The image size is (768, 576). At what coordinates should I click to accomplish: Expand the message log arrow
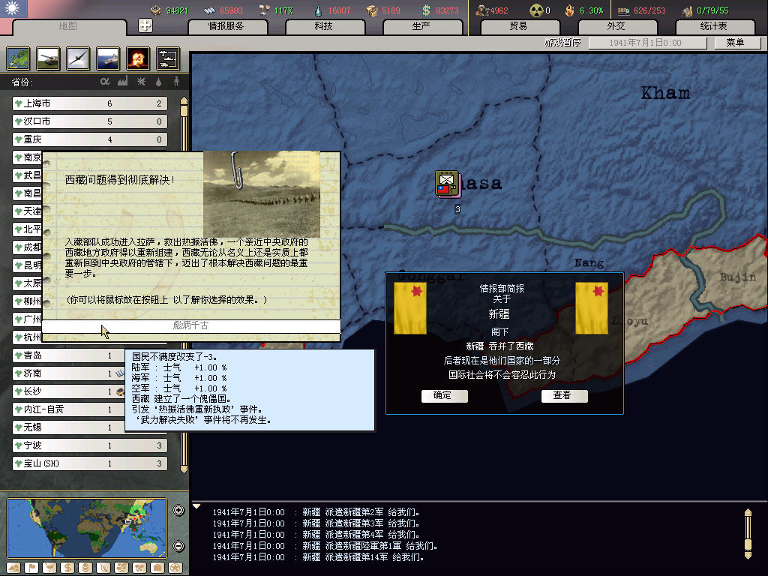coord(197,506)
